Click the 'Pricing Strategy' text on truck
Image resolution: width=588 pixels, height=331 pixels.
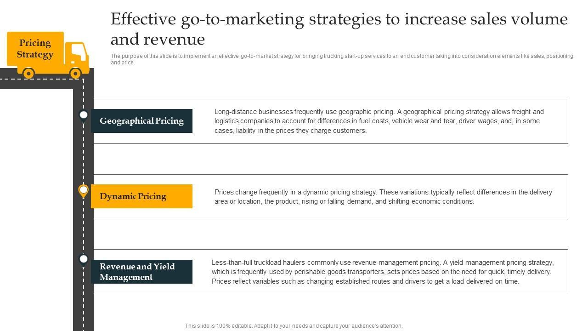35,49
